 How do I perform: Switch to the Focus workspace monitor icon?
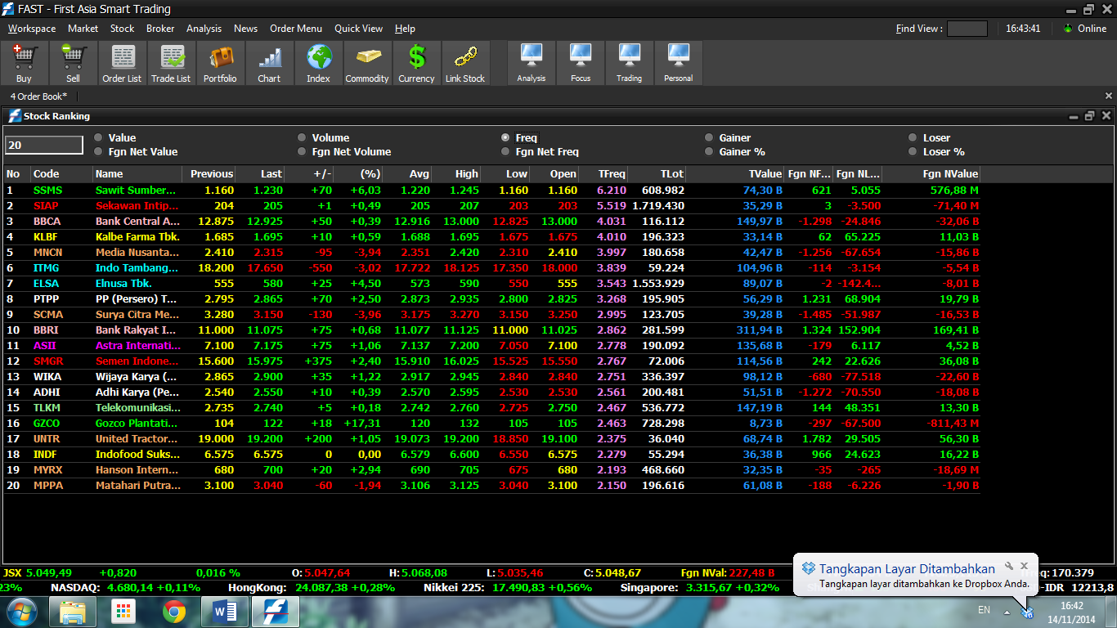tap(581, 64)
